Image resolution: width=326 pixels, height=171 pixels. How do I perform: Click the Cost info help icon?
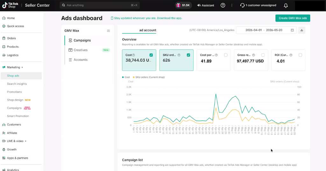pos(133,55)
